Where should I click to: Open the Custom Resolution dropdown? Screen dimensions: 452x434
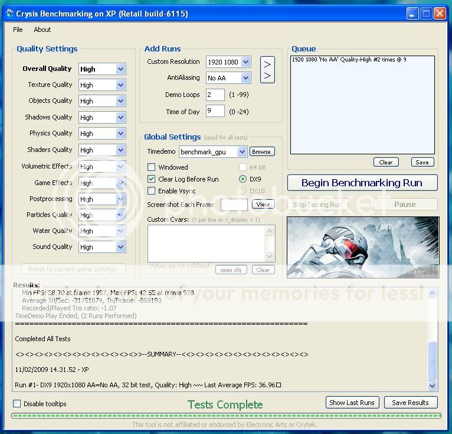(x=246, y=62)
